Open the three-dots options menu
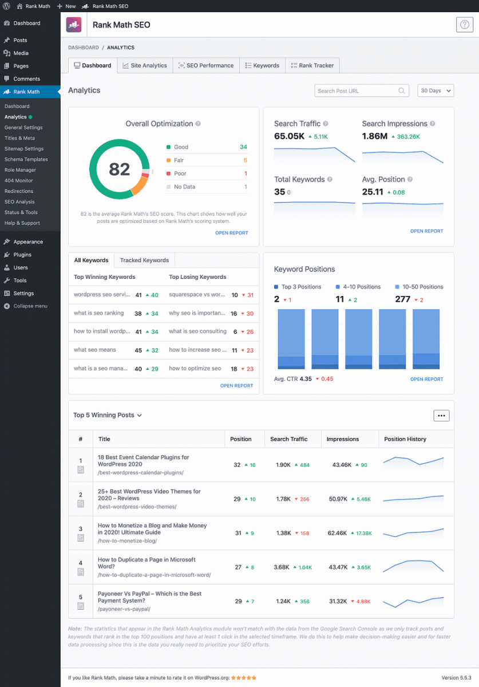Image resolution: width=479 pixels, height=687 pixels. [x=441, y=416]
